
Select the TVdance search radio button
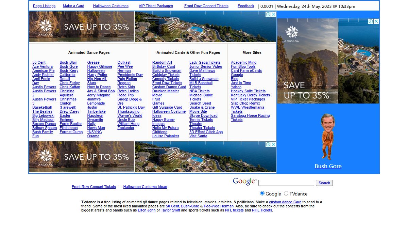286,193
